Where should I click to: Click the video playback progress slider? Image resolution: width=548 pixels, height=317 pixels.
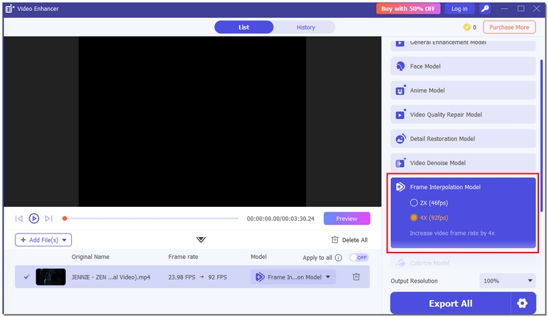click(151, 218)
